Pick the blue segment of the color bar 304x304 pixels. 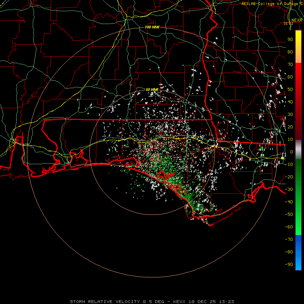click(298, 252)
